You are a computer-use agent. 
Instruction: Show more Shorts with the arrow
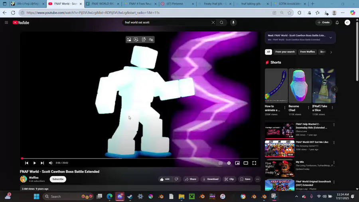click(335, 89)
